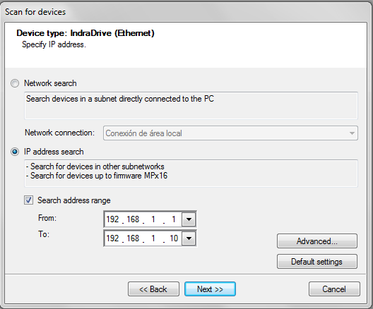Click the 'Device type: IndraDrive (Ethernet)' heading
The height and width of the screenshot is (309, 373).
[x=85, y=33]
